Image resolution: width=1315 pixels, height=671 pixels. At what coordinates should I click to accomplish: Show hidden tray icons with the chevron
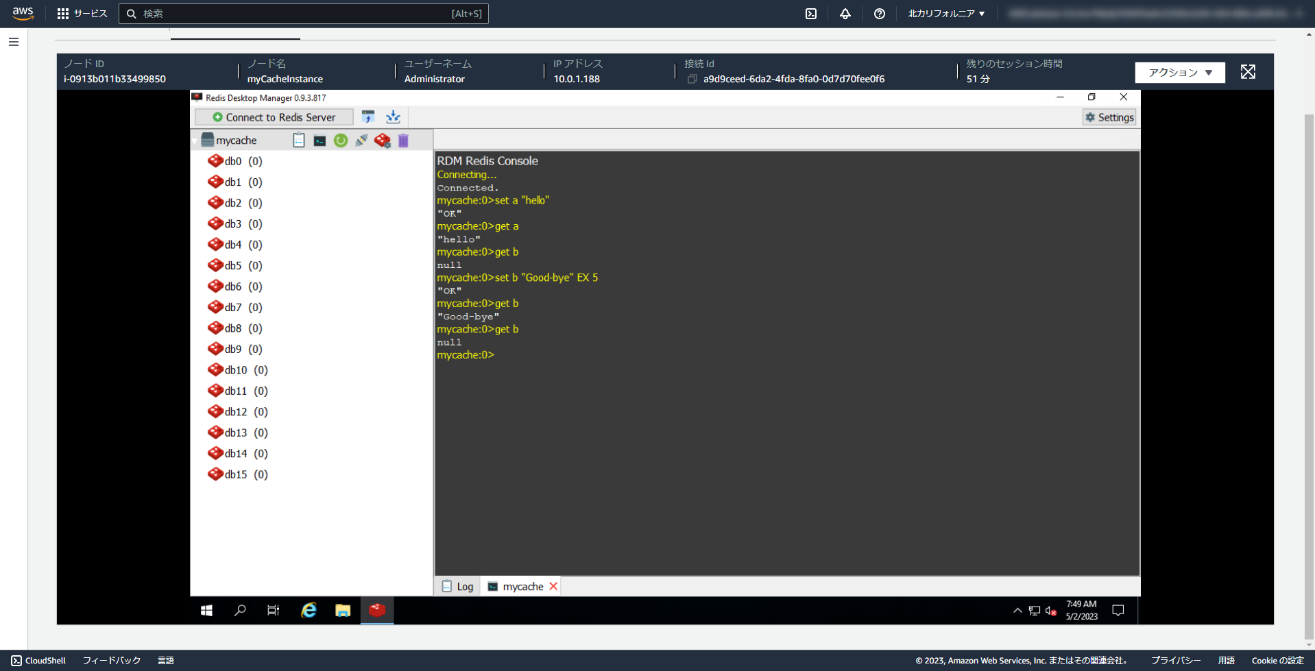(x=1017, y=611)
